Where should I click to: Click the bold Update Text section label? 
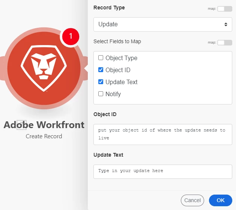point(108,155)
